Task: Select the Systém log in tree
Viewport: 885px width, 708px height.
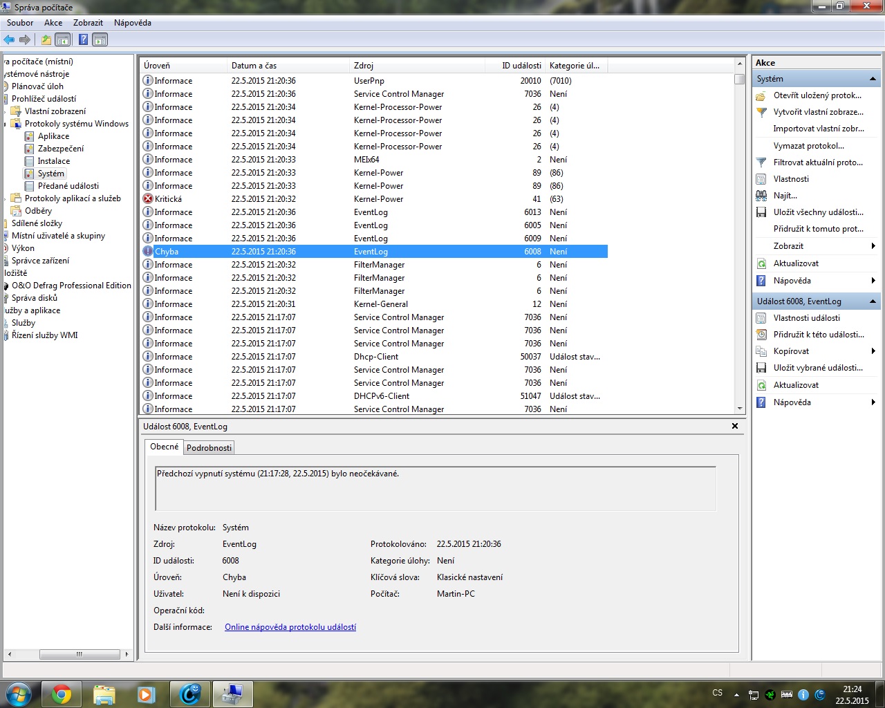Action: pos(51,174)
